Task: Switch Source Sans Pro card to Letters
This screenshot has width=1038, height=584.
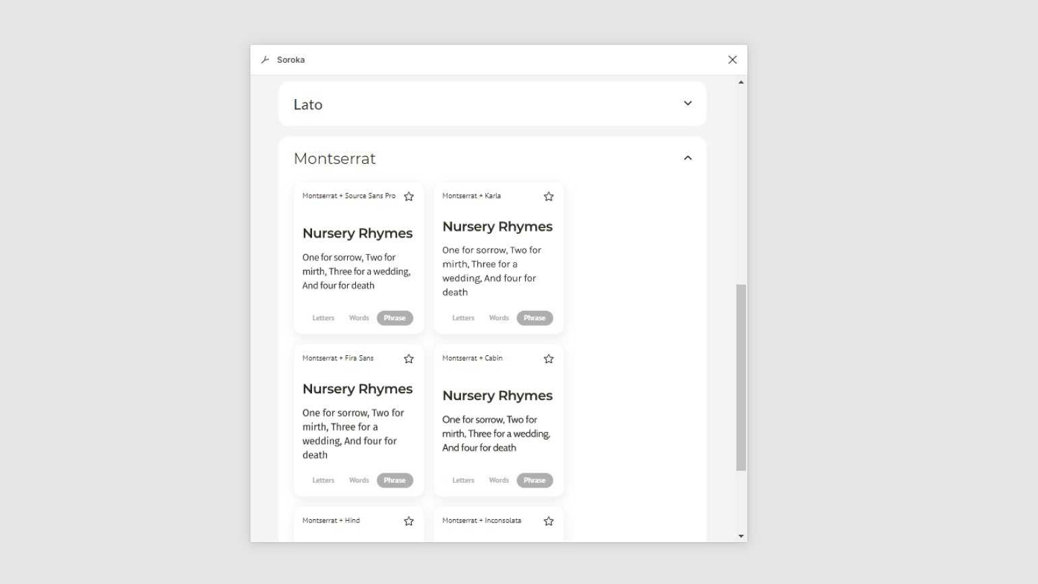Action: (323, 318)
